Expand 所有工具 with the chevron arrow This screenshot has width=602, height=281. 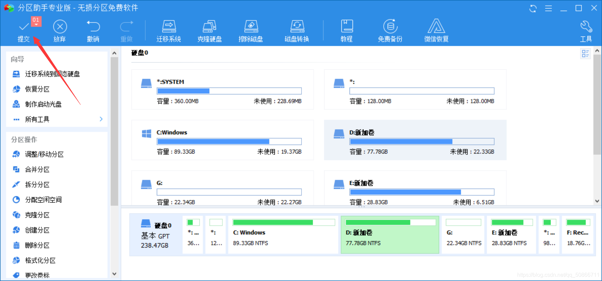[101, 119]
